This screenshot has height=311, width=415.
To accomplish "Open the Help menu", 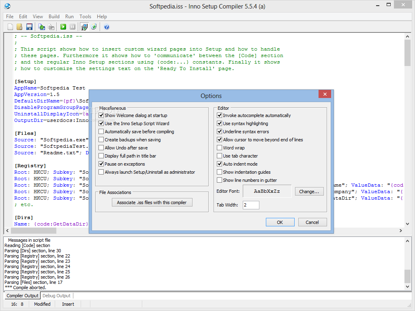I will [x=102, y=16].
